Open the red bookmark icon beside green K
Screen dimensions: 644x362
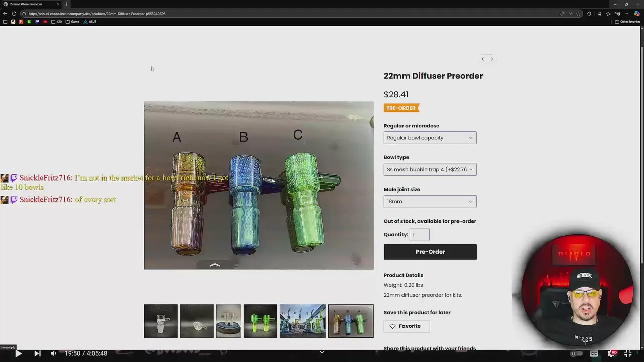21,22
